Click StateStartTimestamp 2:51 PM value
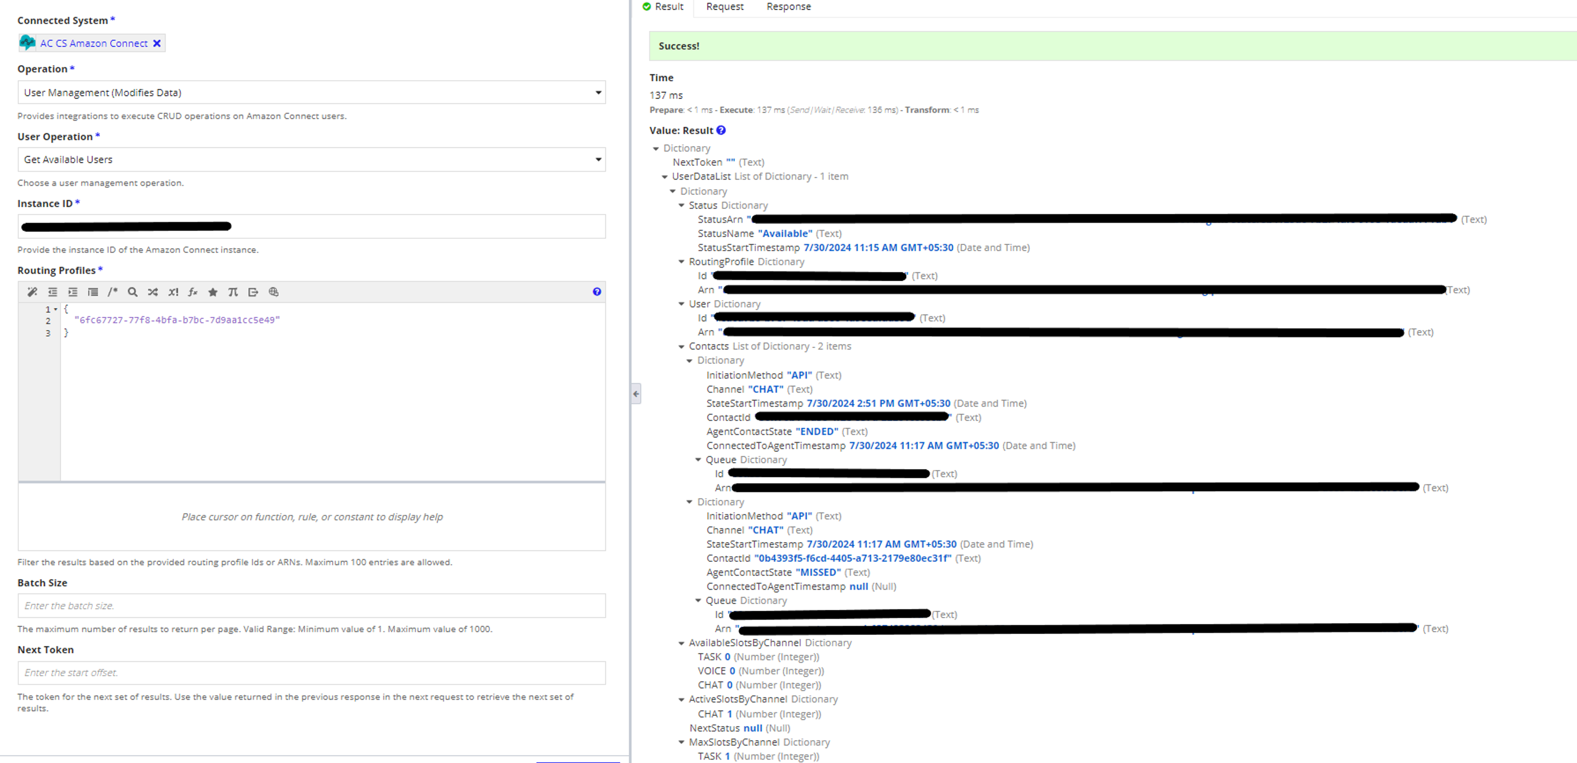This screenshot has height=763, width=1577. 878,404
